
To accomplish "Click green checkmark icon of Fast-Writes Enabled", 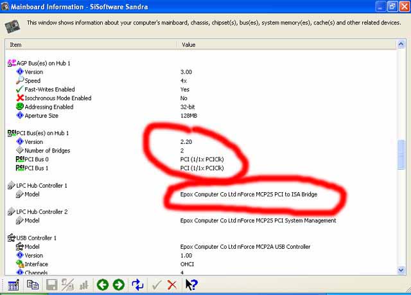I will [x=20, y=89].
